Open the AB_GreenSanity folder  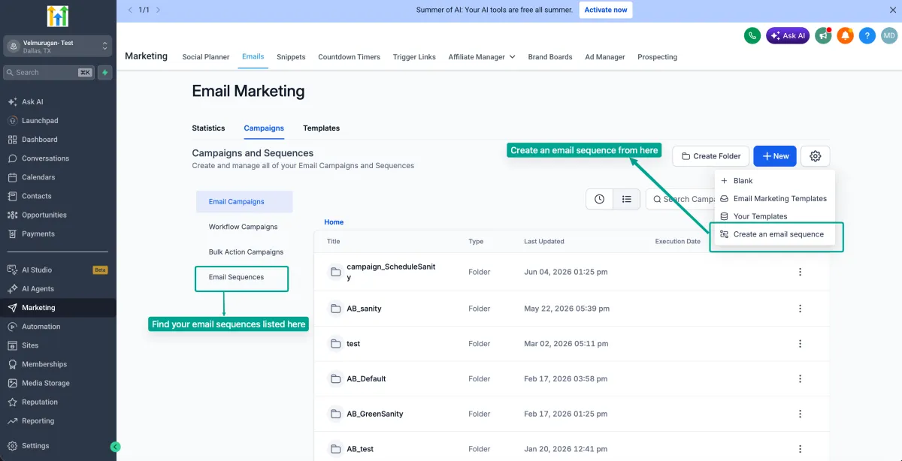(374, 414)
